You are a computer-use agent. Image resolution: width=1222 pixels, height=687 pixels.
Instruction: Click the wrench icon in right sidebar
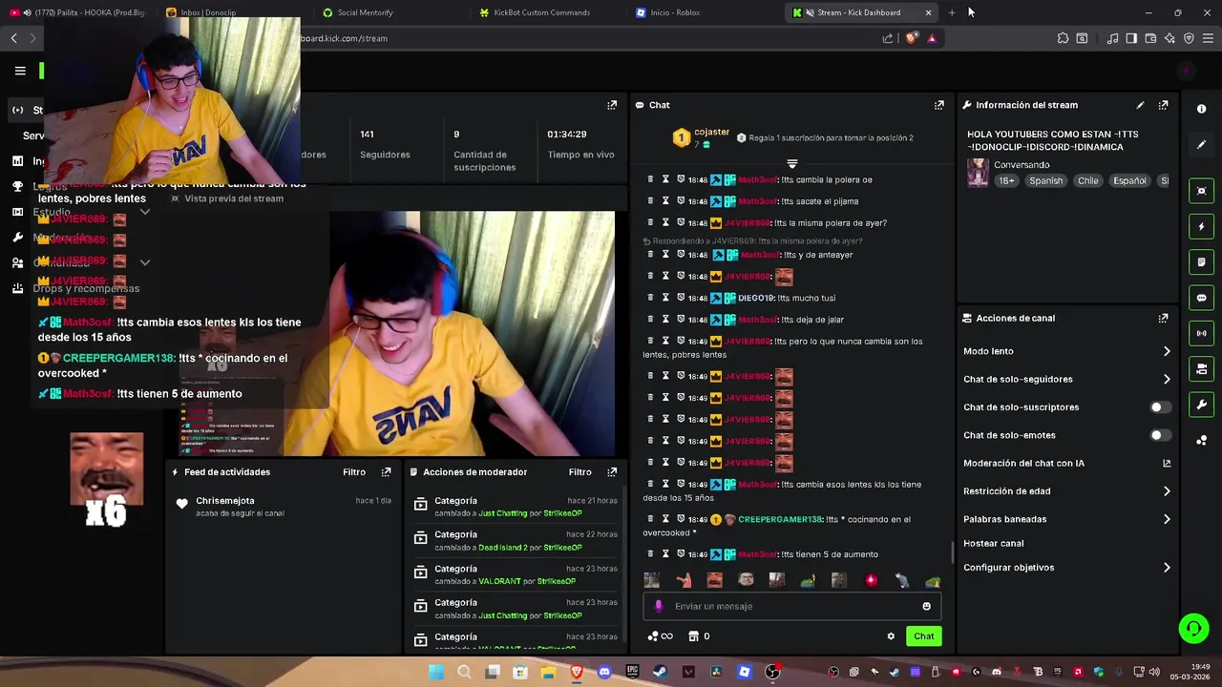click(x=1201, y=405)
